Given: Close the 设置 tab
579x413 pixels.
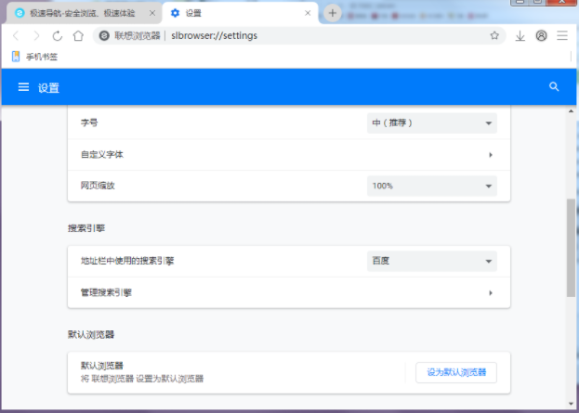Looking at the screenshot, I should pos(308,13).
